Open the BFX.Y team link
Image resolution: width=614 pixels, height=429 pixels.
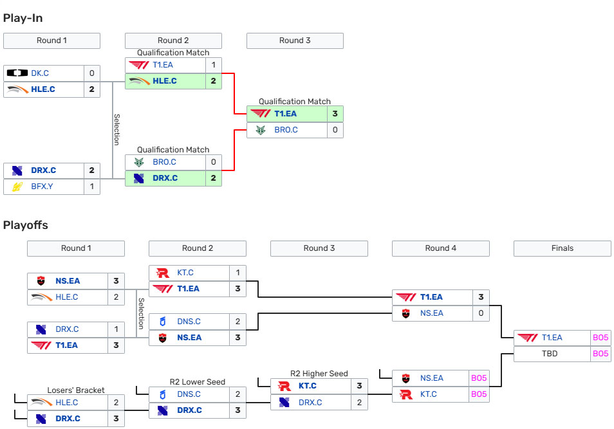(41, 187)
